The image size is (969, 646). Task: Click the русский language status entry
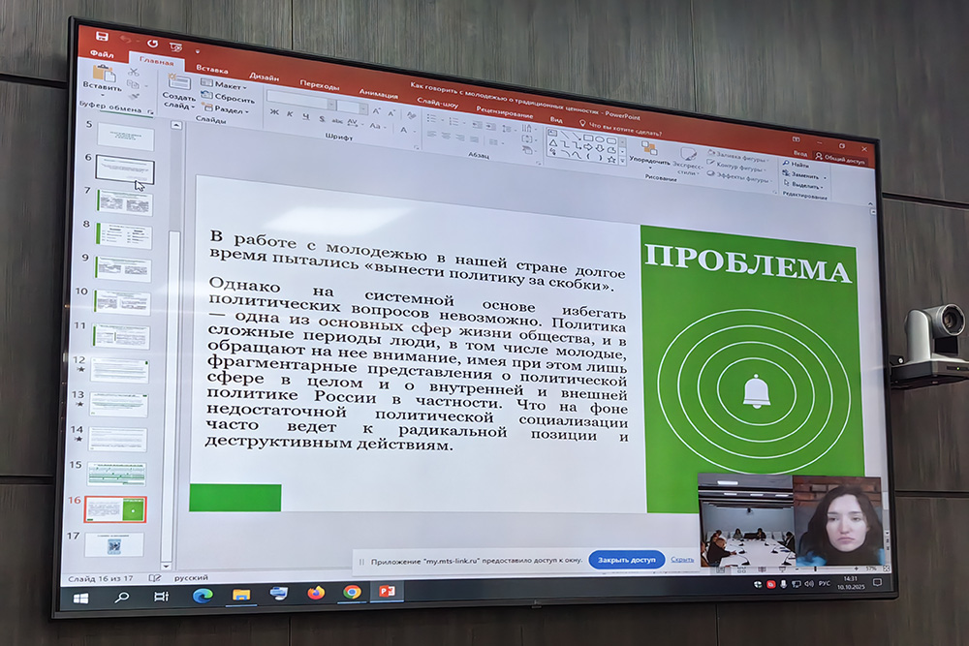coord(191,578)
